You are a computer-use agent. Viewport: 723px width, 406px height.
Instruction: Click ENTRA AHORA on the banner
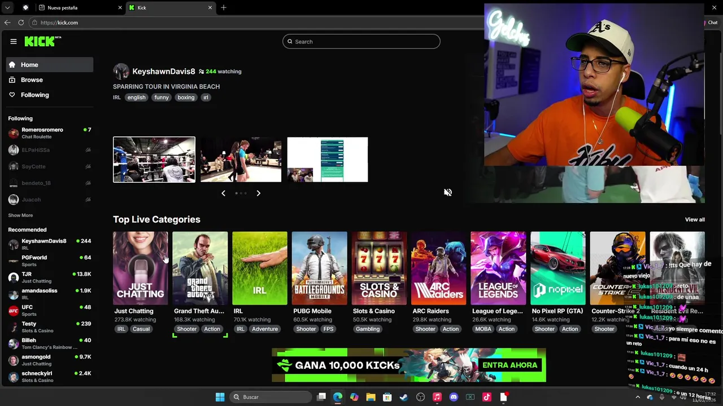pos(509,365)
